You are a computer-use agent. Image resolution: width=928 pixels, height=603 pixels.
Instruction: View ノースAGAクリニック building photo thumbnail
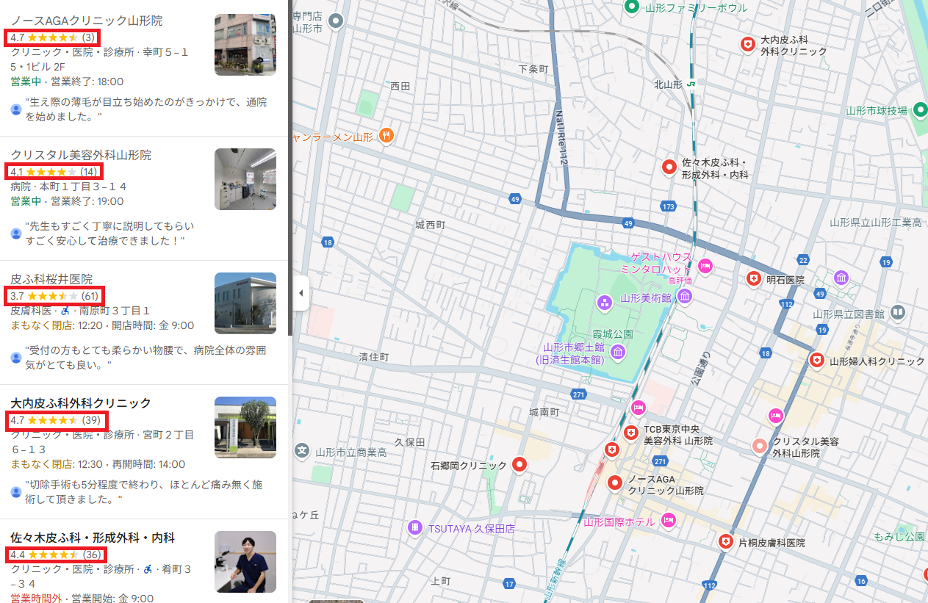coord(245,45)
